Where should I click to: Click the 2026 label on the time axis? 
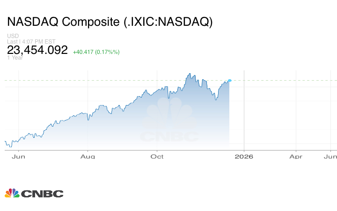point(244,157)
